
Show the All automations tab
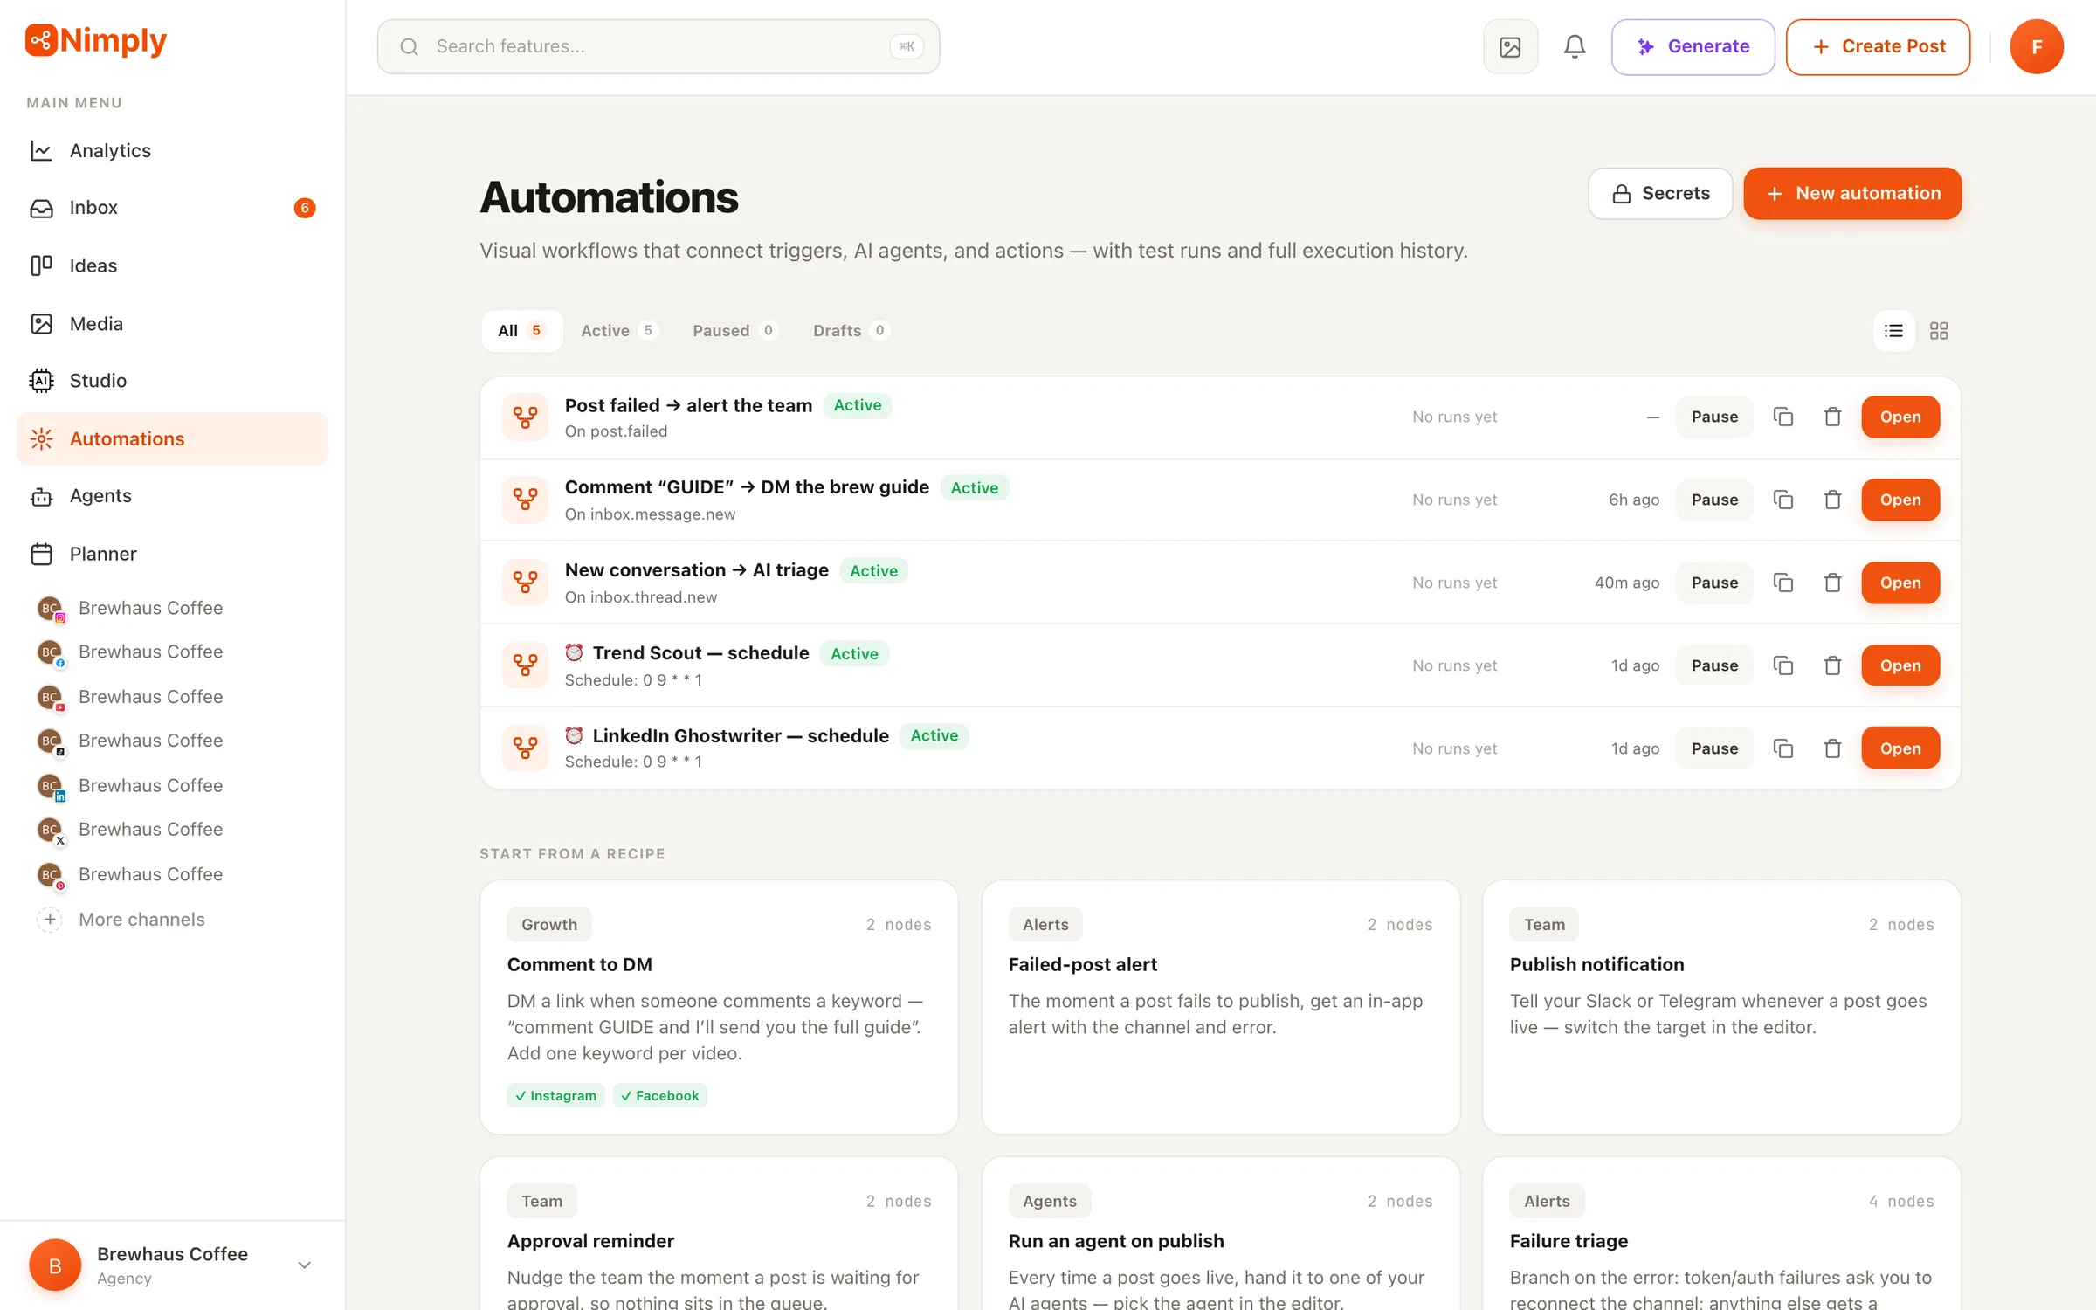pos(521,331)
